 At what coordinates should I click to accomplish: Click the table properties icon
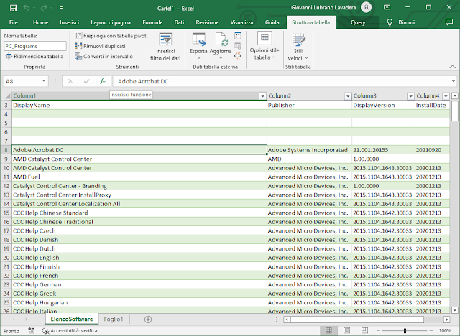pos(238,36)
